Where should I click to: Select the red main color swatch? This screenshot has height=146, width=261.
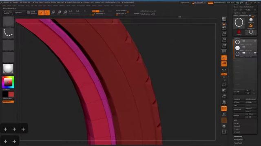click(x=11, y=94)
